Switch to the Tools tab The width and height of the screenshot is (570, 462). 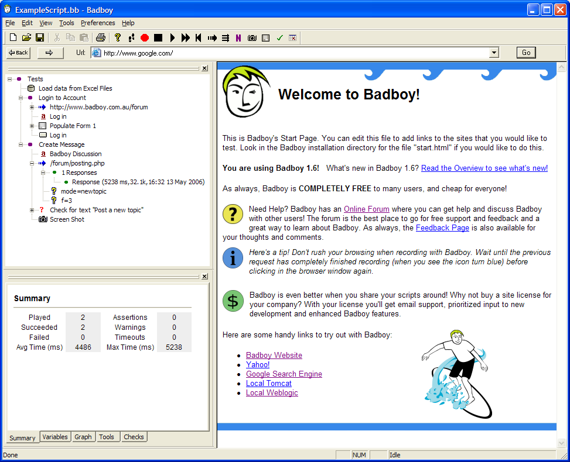click(107, 437)
